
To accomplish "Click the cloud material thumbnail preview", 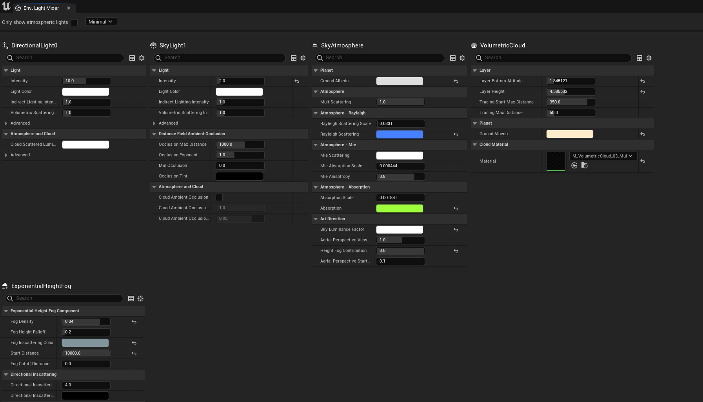I will 556,161.
